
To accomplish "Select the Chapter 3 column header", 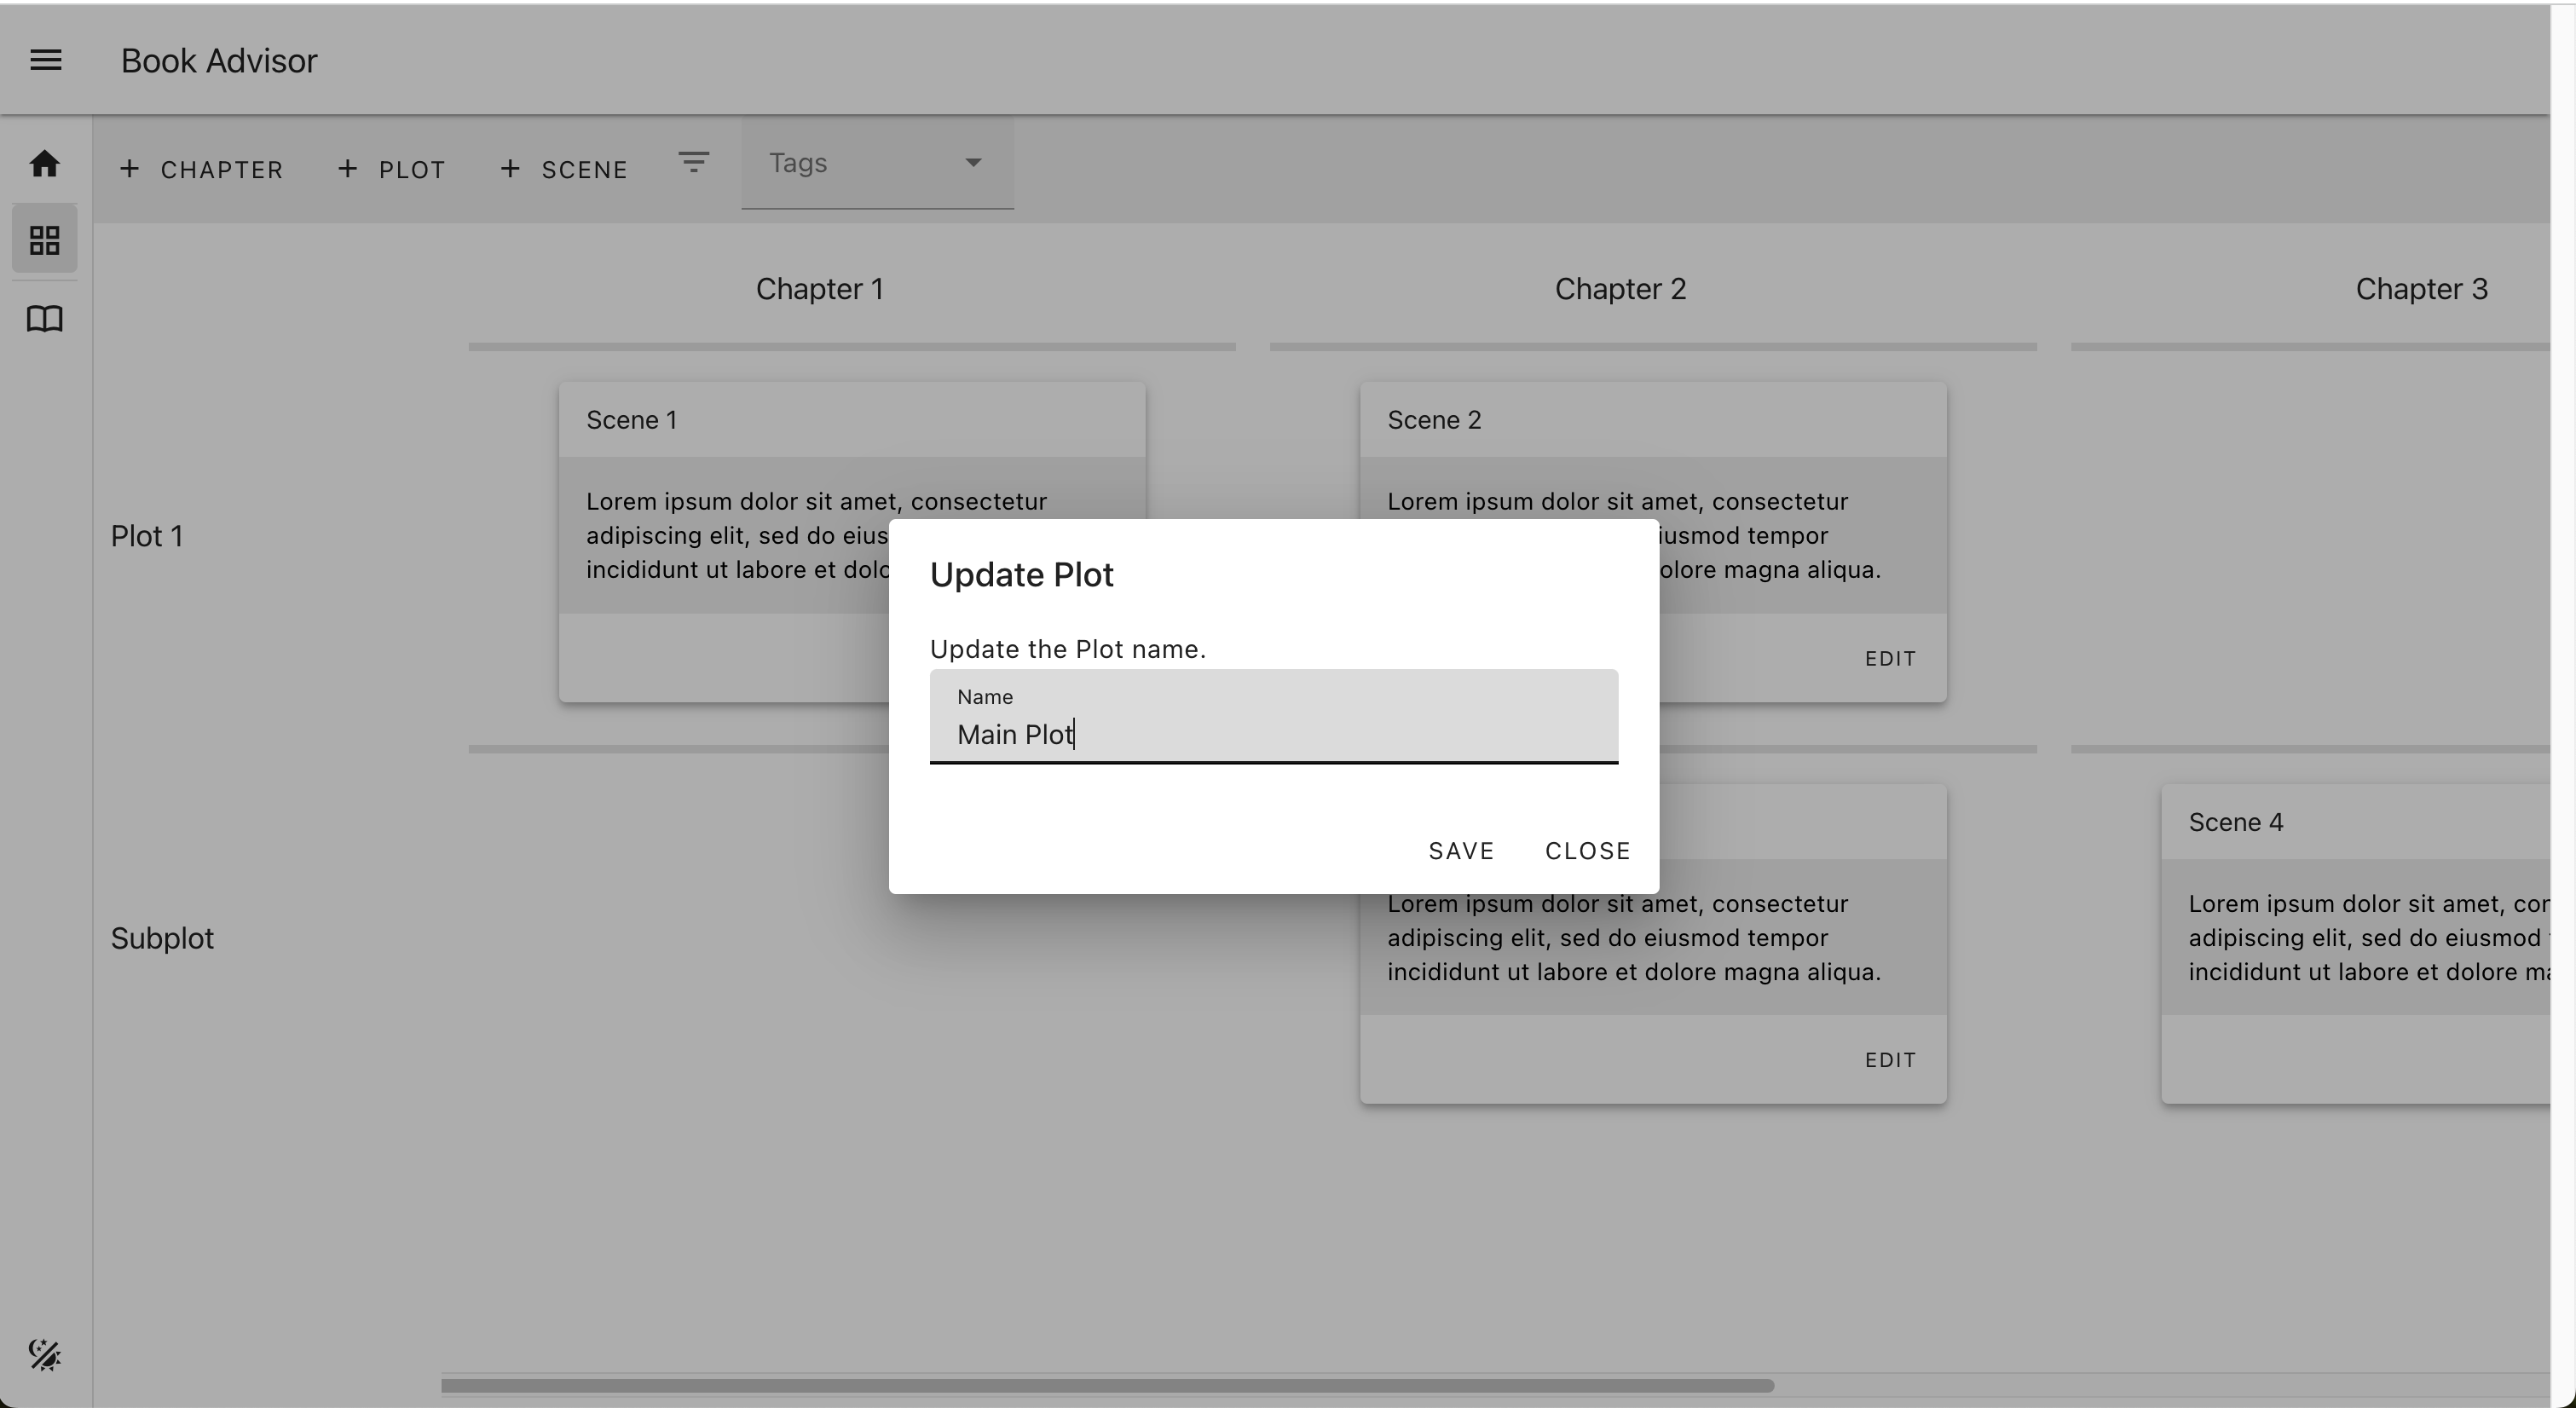I will (x=2421, y=289).
